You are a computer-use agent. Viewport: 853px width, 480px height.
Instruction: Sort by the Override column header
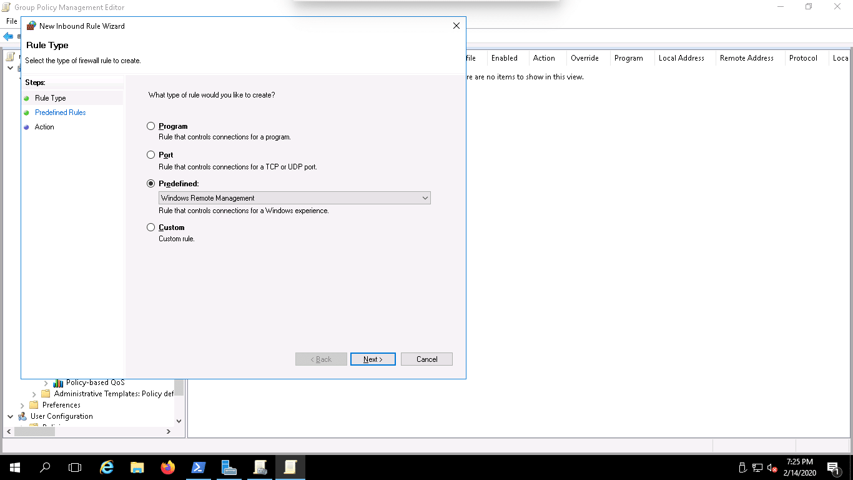click(584, 58)
